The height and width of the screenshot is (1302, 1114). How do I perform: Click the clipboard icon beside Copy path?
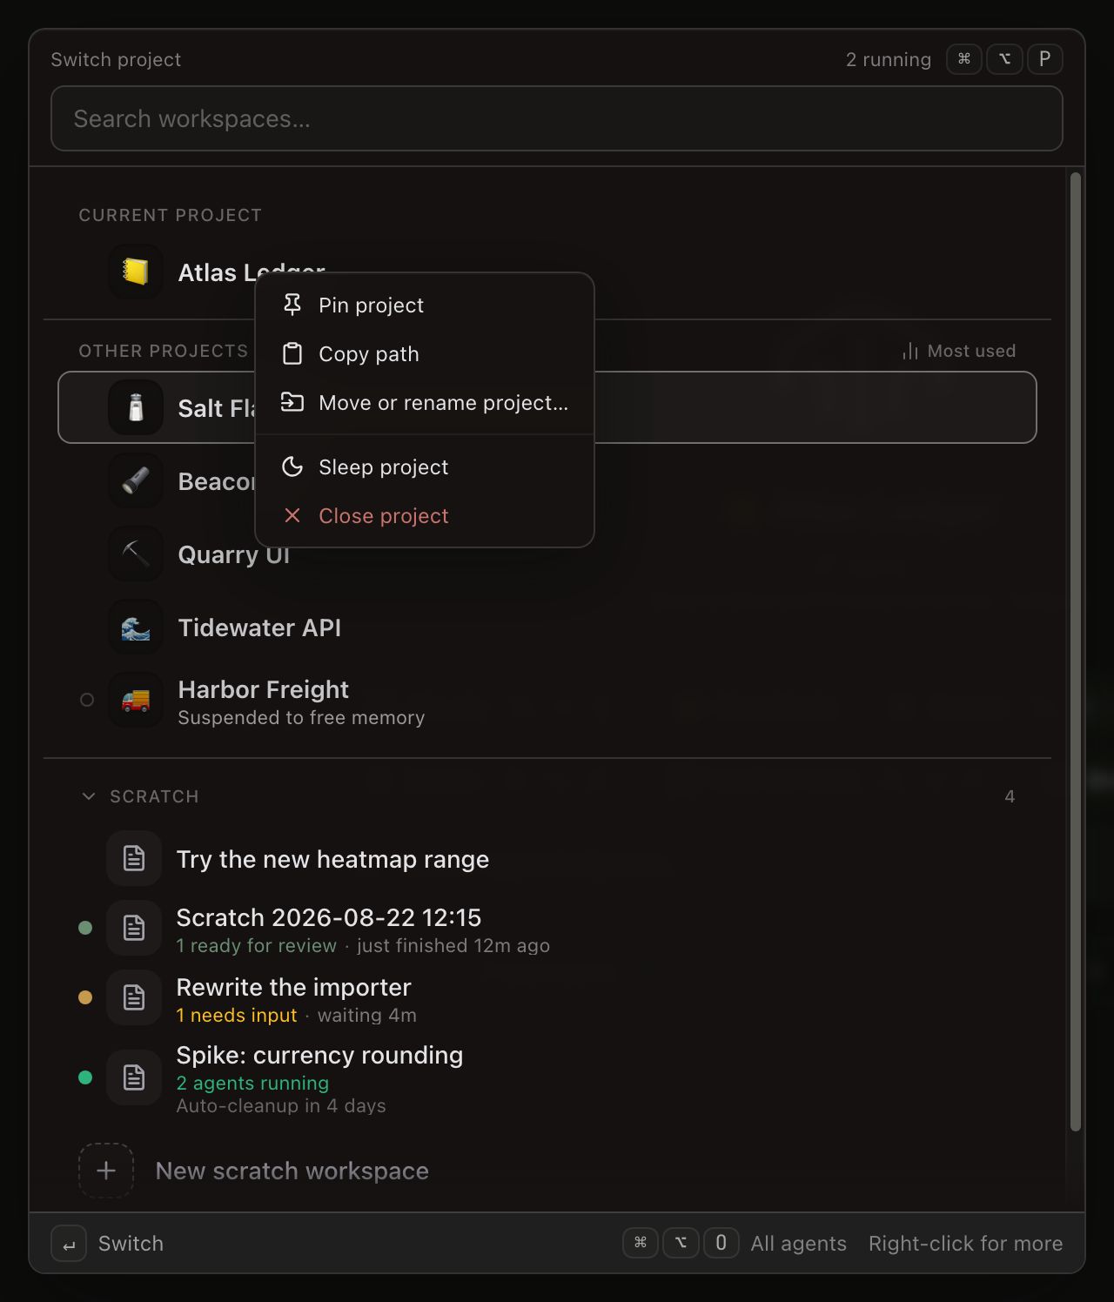pyautogui.click(x=292, y=353)
